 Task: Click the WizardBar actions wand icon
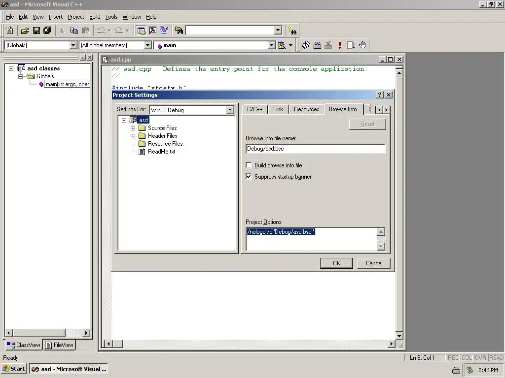[282, 45]
